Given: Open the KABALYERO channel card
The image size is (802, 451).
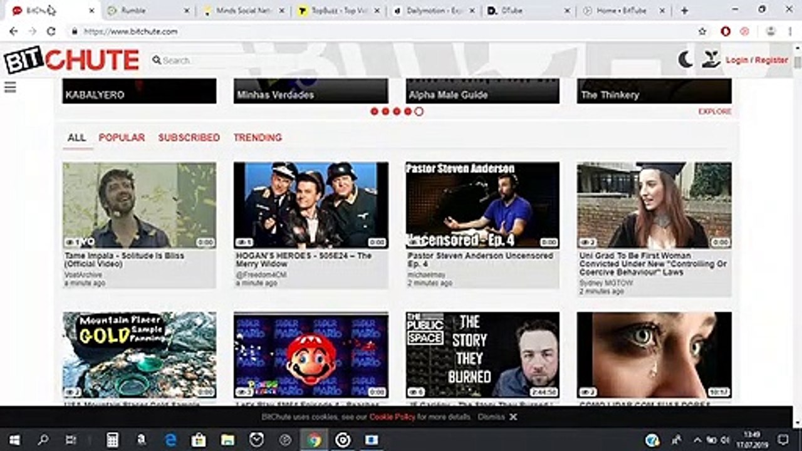Looking at the screenshot, I should (139, 91).
